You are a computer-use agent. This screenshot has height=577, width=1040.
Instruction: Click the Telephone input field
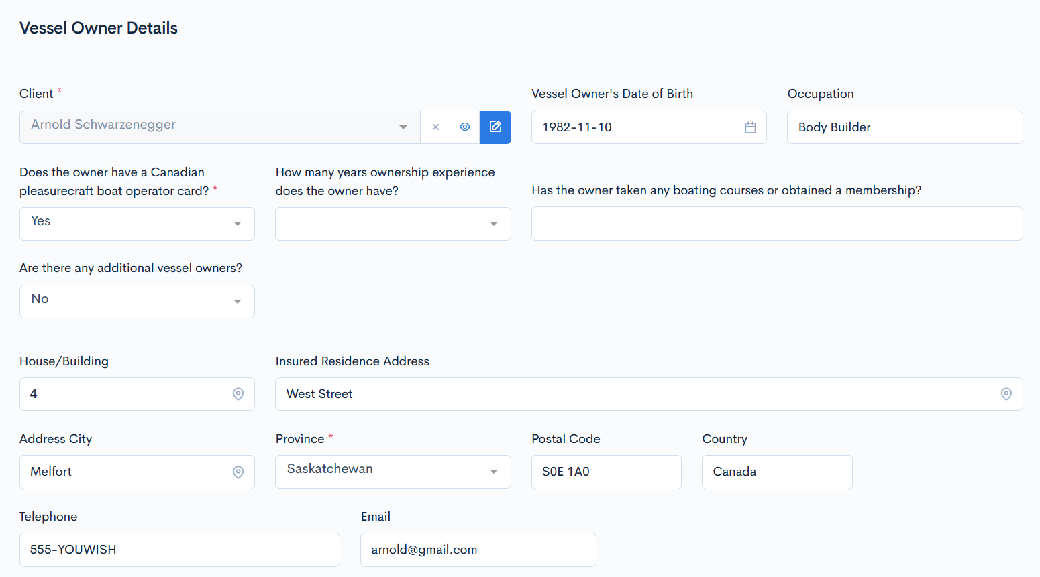pyautogui.click(x=179, y=550)
